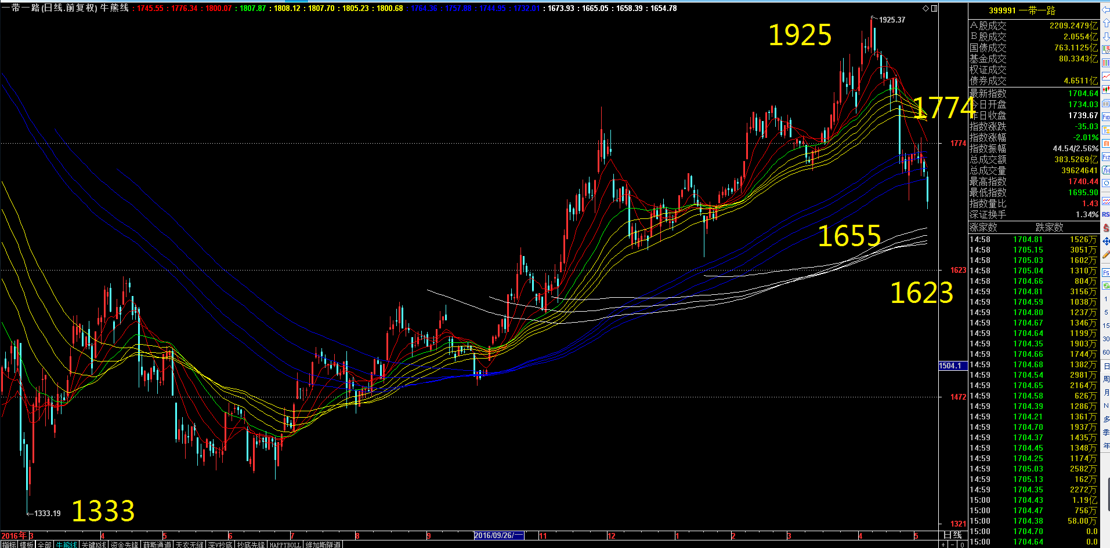Screen dimensions: 1110x548
Task: Click the 总成交额 value 383.5269亿
Action: click(1076, 159)
